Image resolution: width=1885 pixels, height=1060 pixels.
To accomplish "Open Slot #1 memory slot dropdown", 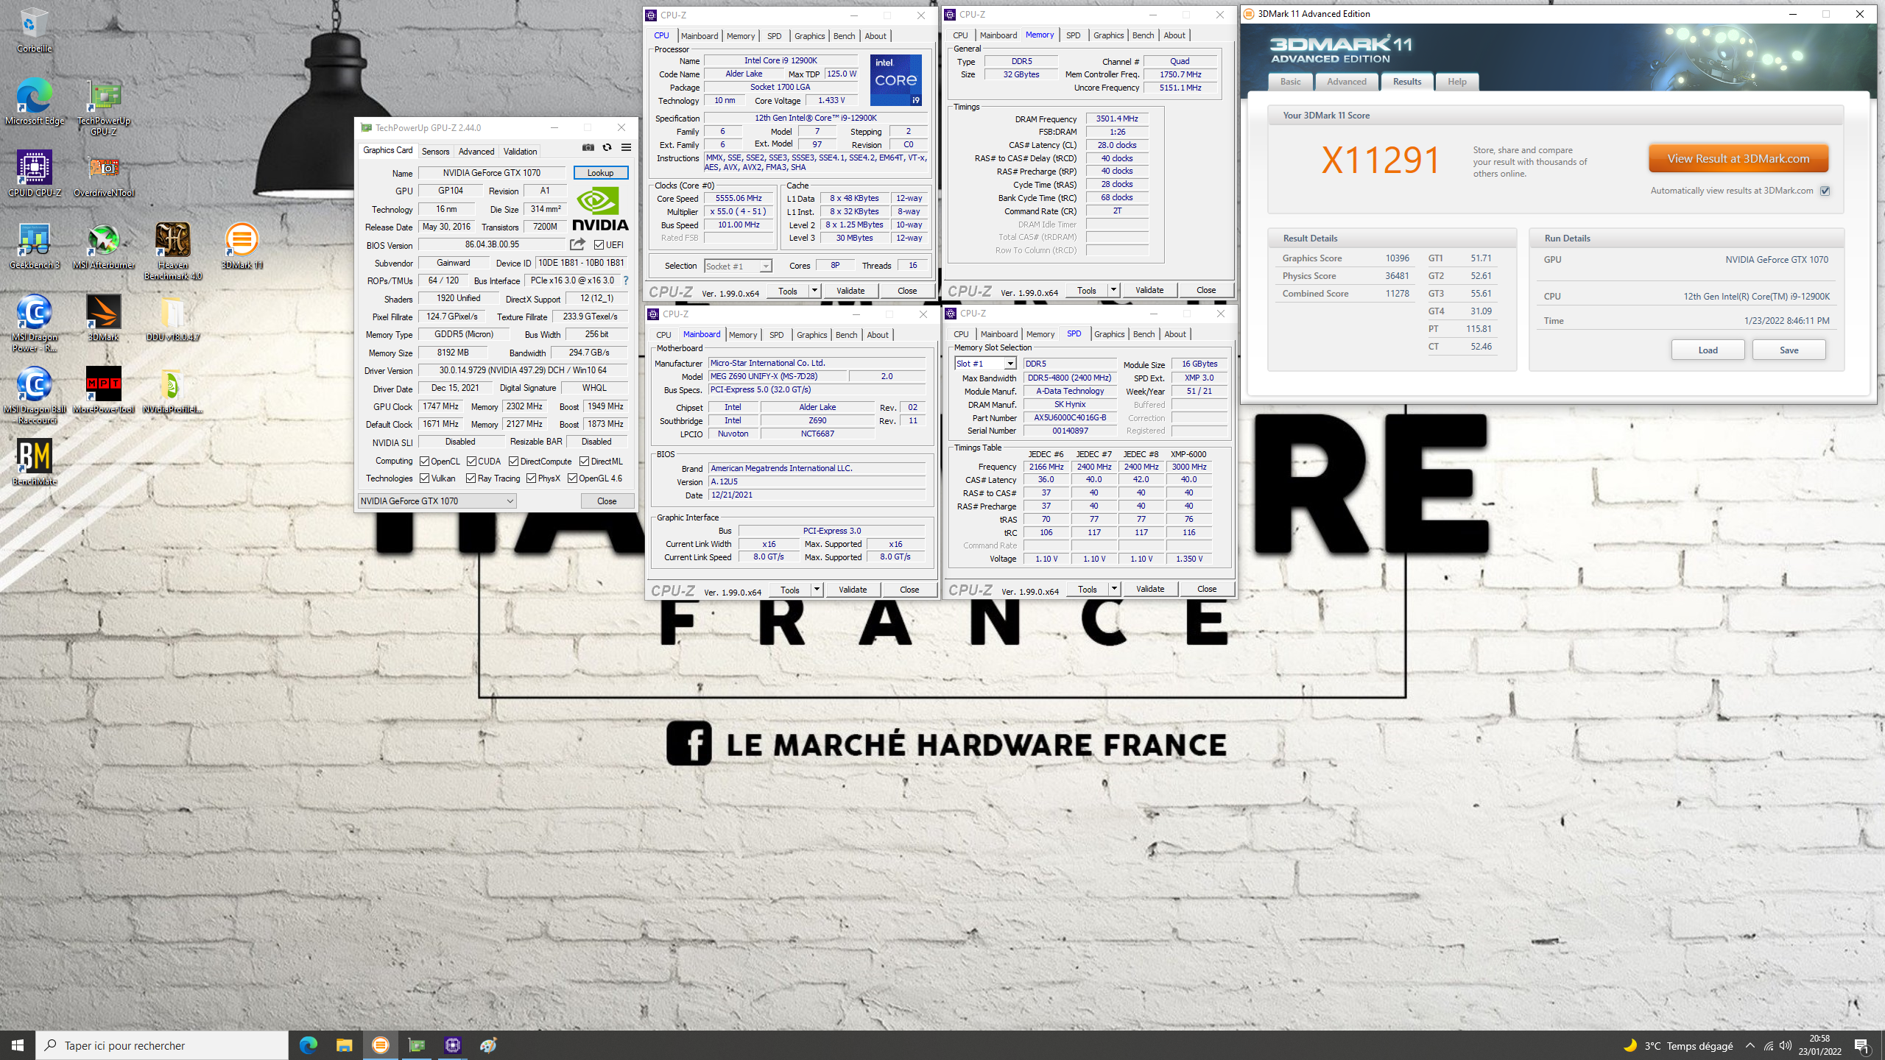I will click(985, 364).
